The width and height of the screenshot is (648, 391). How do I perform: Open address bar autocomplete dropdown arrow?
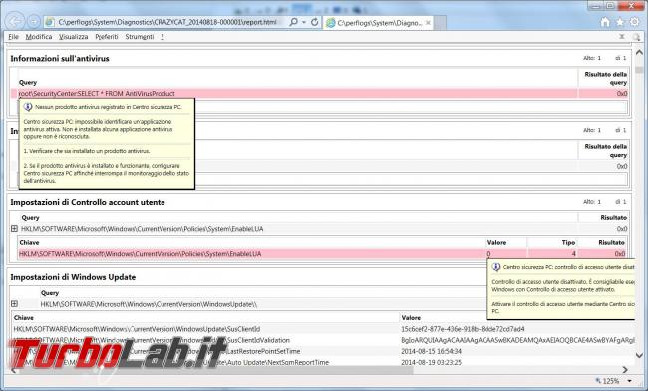(x=304, y=22)
